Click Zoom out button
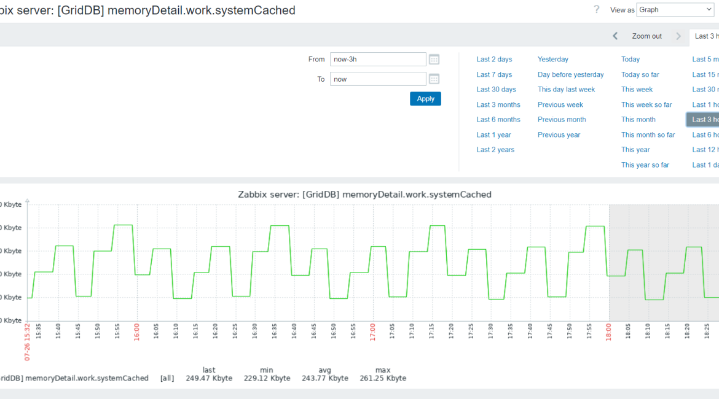The height and width of the screenshot is (399, 719). pos(646,36)
